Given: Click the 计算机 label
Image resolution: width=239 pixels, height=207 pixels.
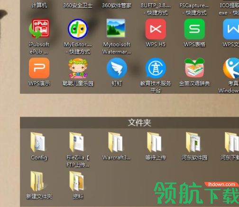Looking at the screenshot, I should [39, 5].
